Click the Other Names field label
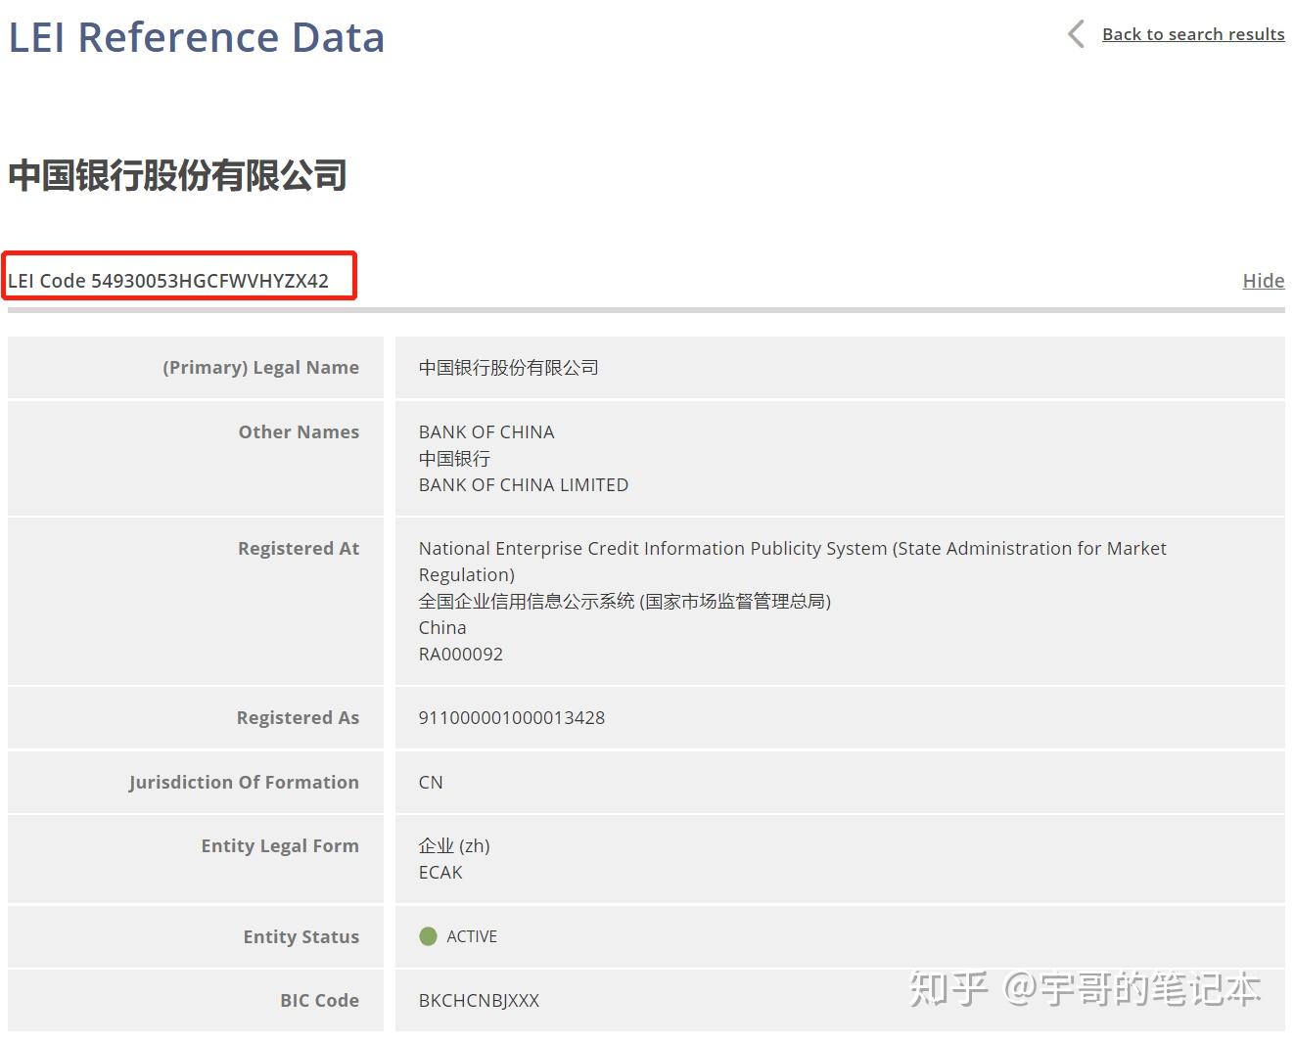The image size is (1294, 1042). point(299,432)
